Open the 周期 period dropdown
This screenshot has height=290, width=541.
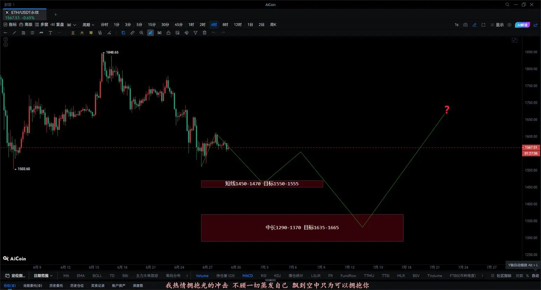click(88, 25)
